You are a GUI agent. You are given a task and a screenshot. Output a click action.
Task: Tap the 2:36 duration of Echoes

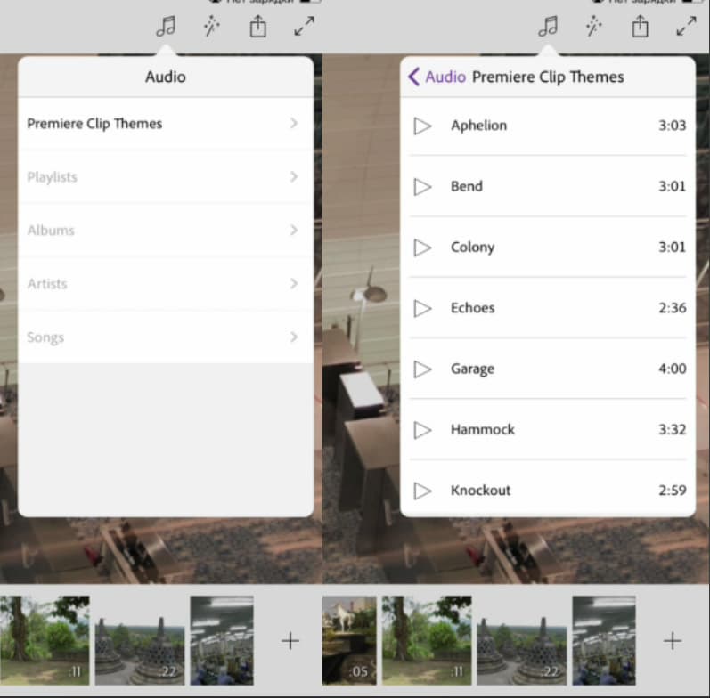(x=672, y=308)
